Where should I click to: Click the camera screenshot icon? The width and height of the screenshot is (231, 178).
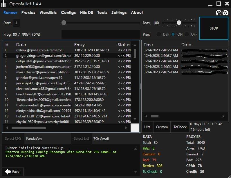pyautogui.click(x=225, y=12)
